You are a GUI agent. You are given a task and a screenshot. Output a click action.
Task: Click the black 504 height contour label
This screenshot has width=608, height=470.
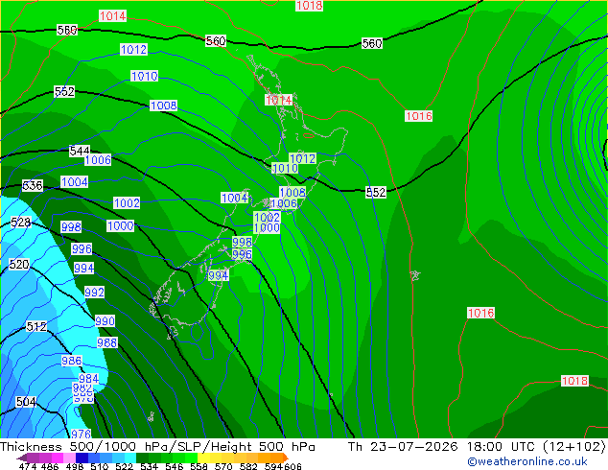[26, 401]
